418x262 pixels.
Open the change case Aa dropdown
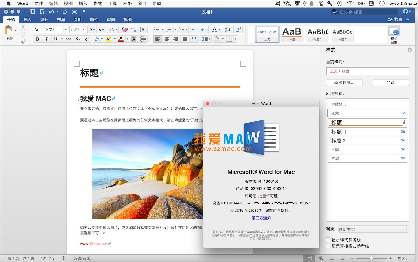tap(113, 30)
